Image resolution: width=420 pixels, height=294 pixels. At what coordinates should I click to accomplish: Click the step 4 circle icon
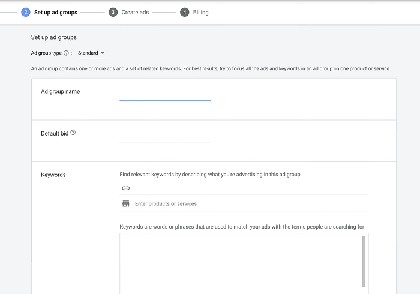click(185, 13)
